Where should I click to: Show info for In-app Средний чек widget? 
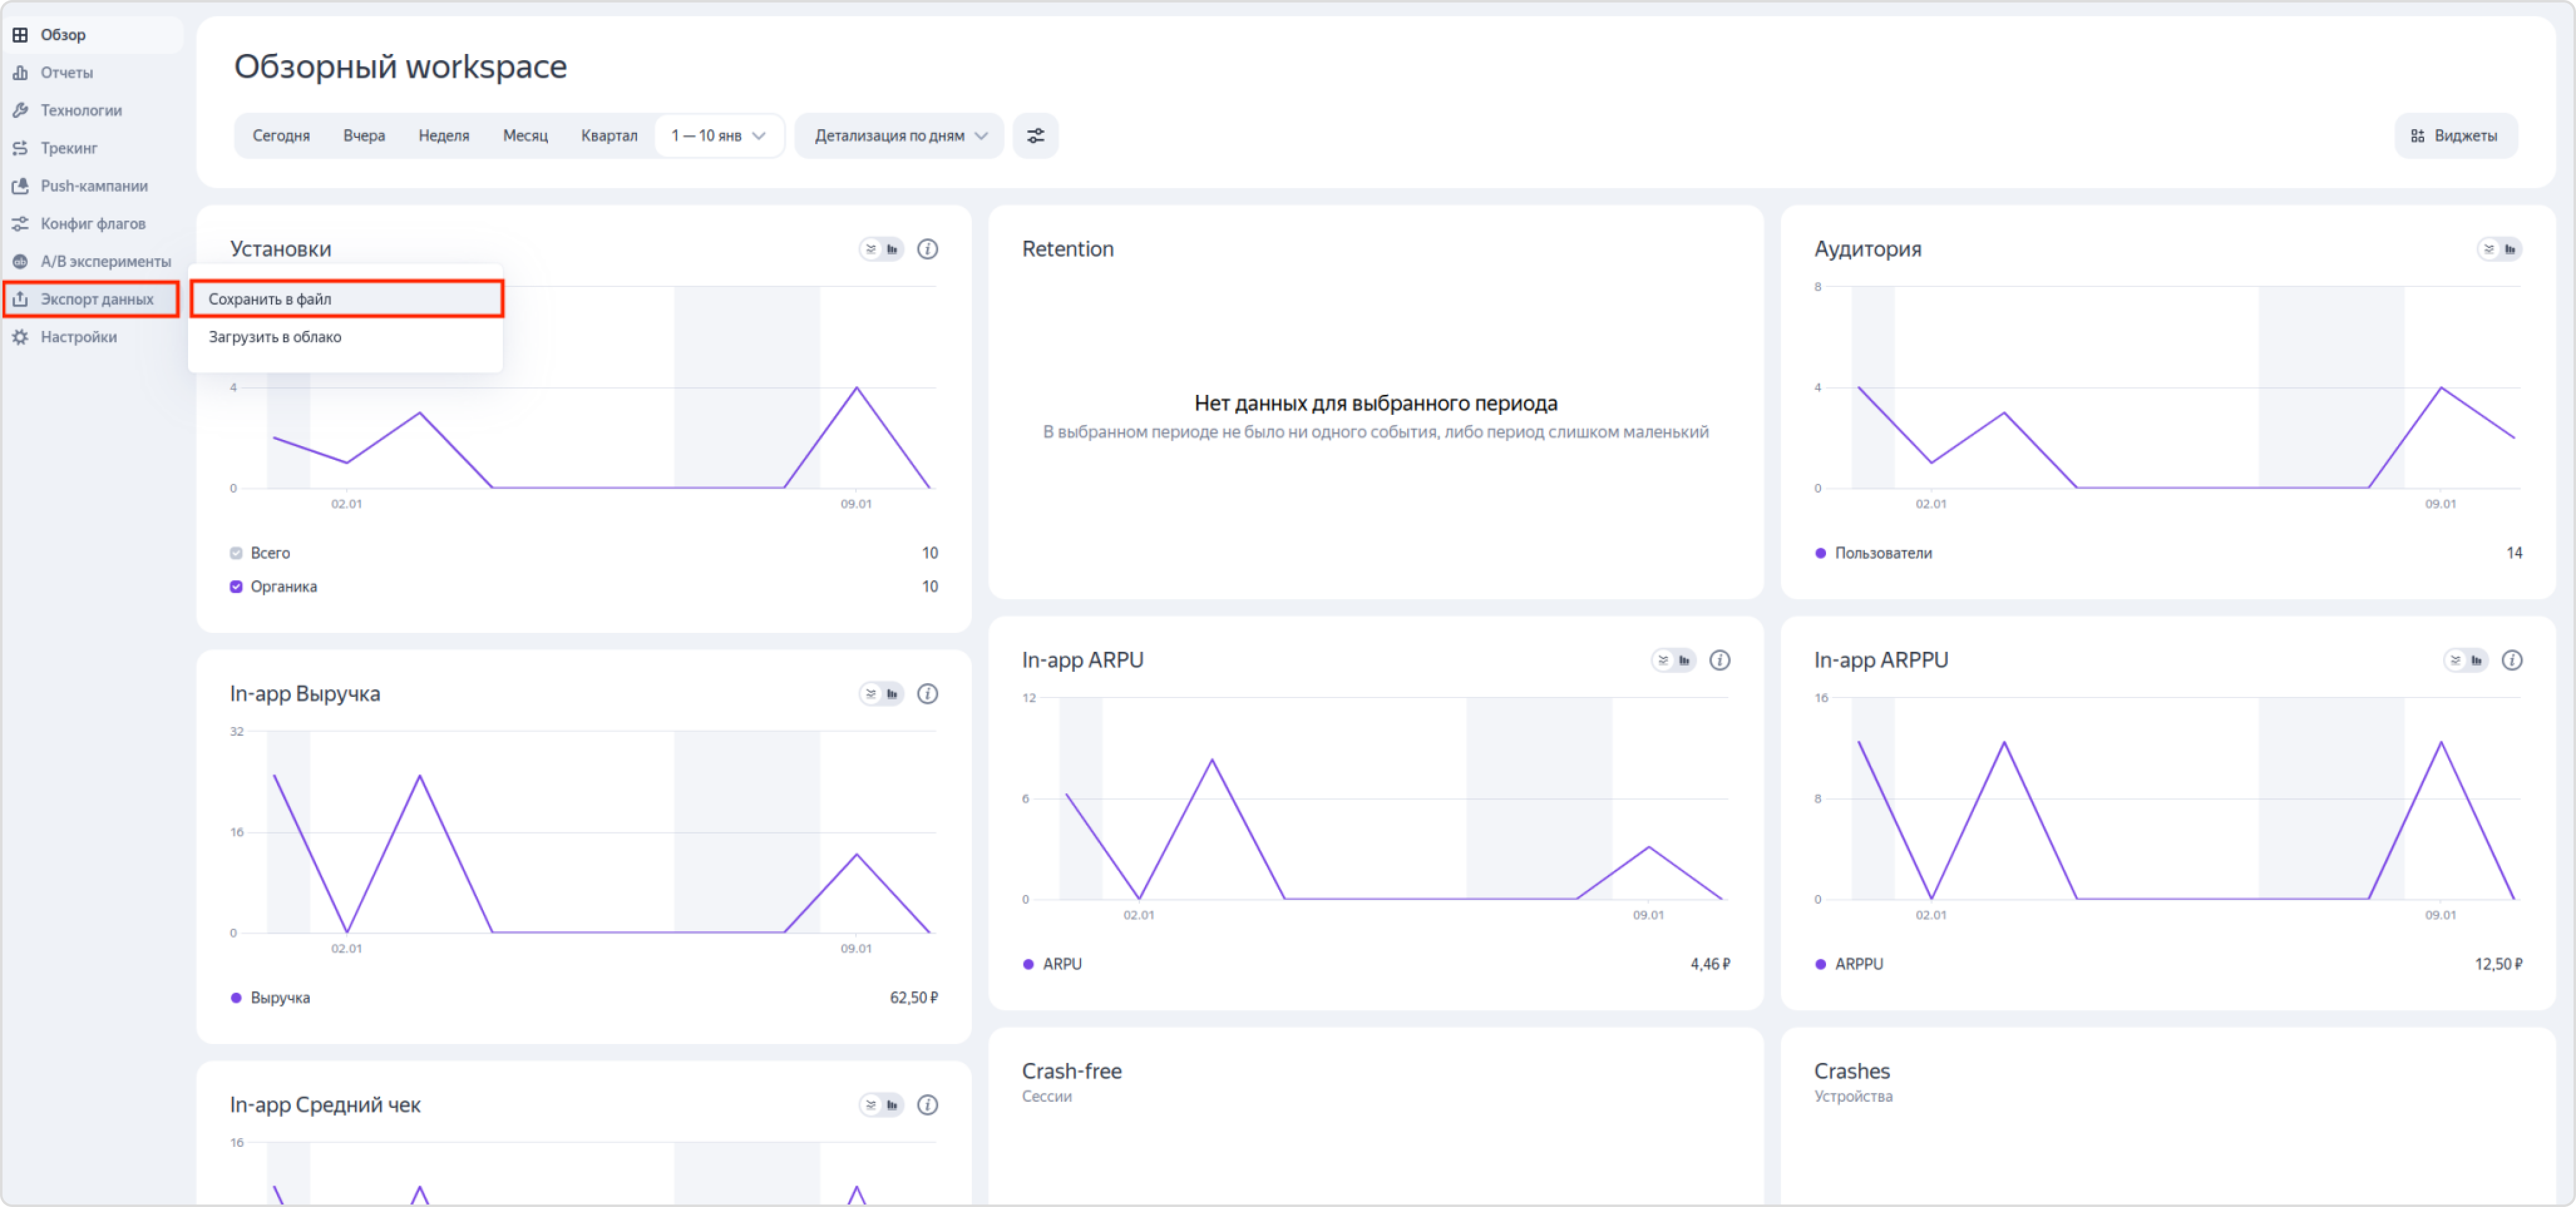click(928, 1105)
